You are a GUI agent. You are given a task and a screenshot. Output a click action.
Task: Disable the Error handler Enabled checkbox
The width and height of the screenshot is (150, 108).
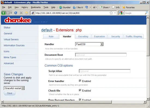[80, 81]
